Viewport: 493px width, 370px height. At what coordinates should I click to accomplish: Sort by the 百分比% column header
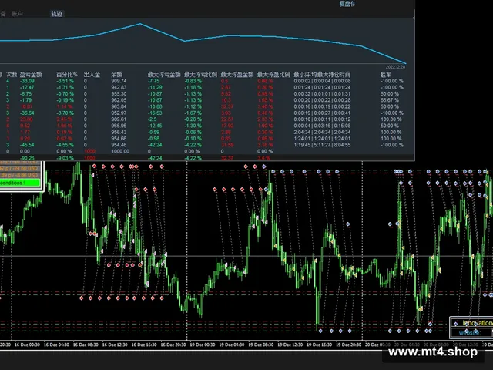click(67, 75)
